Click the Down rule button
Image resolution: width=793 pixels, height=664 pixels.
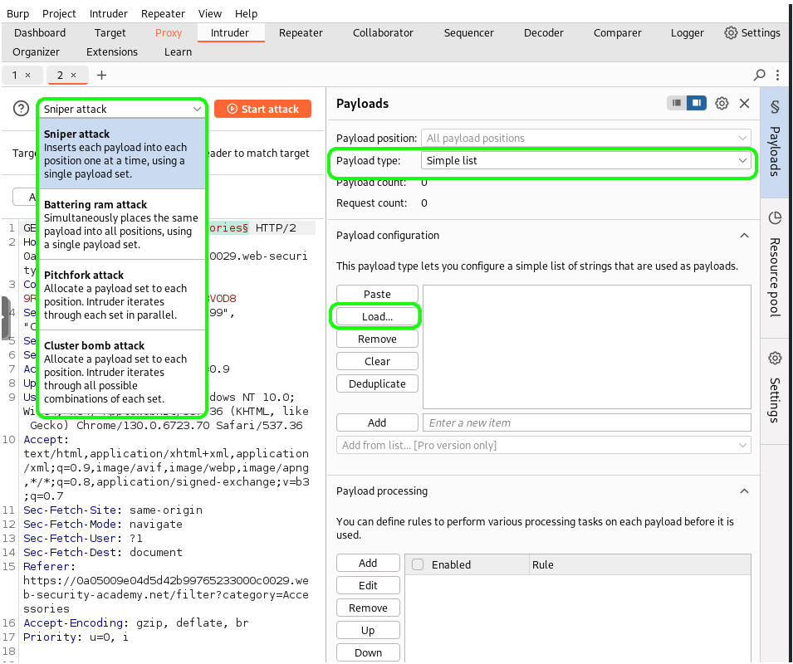click(368, 653)
